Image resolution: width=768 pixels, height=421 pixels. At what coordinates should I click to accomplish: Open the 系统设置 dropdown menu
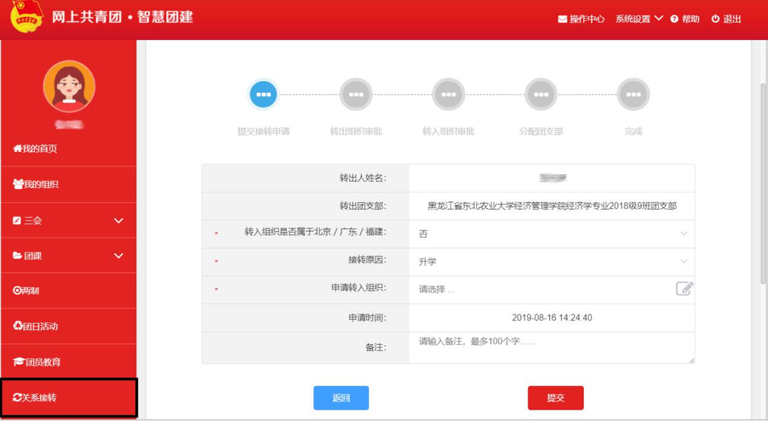(x=639, y=19)
